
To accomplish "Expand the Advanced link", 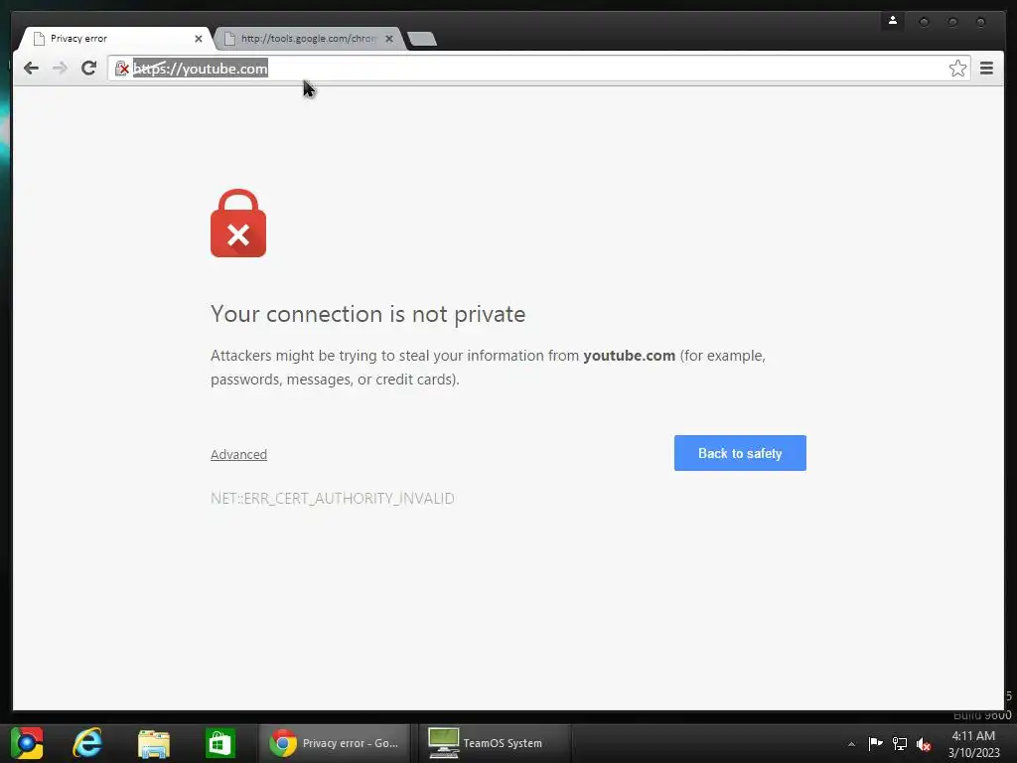I will 238,454.
